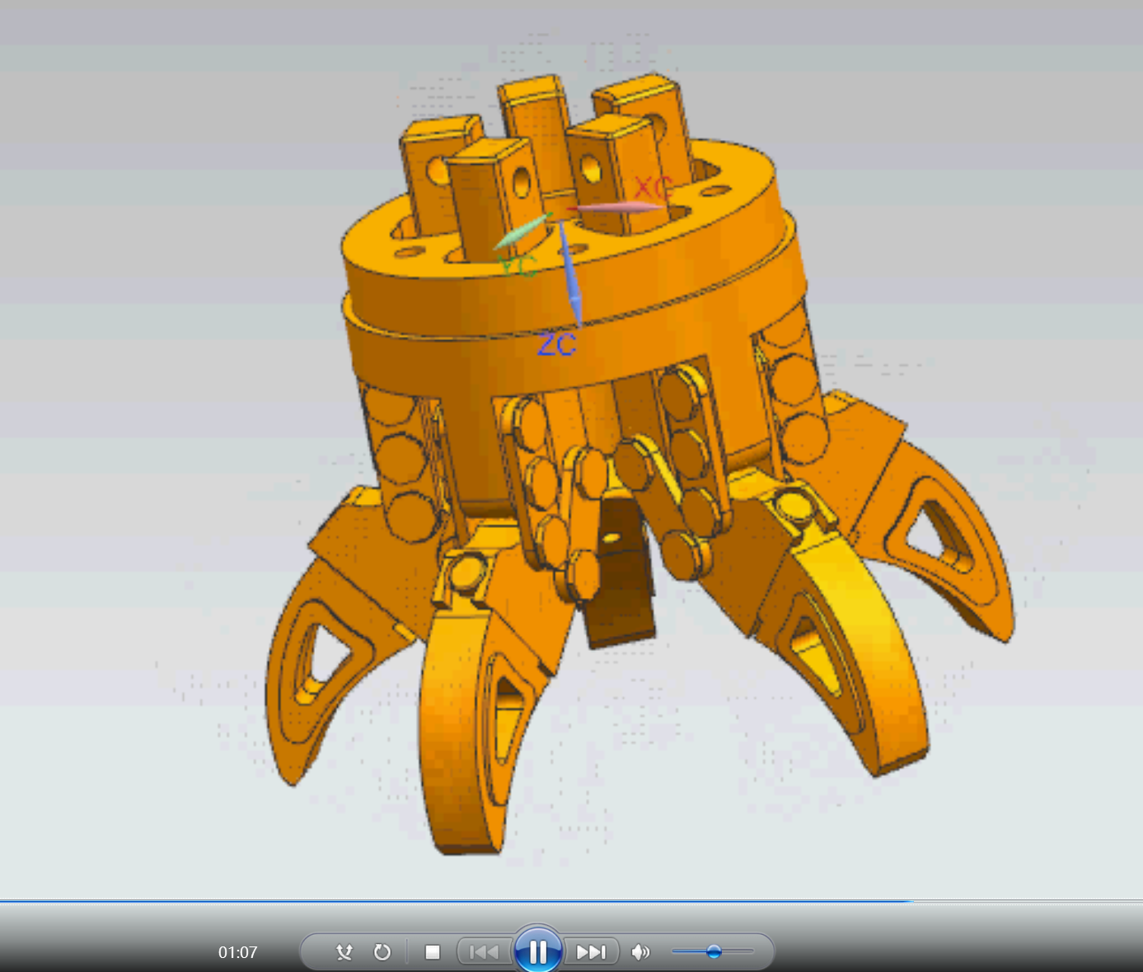Click the 01:07 elapsed time display
Viewport: 1143px width, 972px height.
coord(238,952)
